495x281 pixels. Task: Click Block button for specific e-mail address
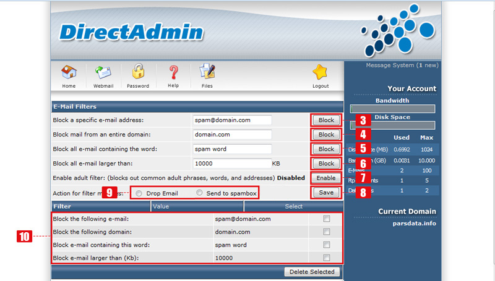tap(326, 120)
